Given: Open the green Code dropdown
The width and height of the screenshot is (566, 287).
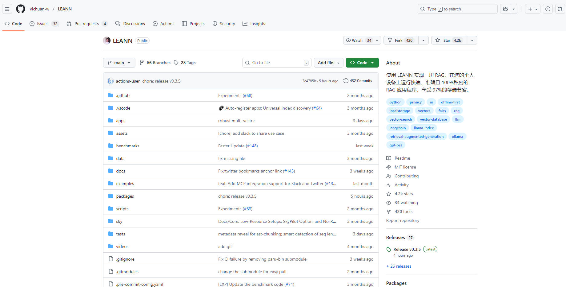Looking at the screenshot, I should [362, 63].
